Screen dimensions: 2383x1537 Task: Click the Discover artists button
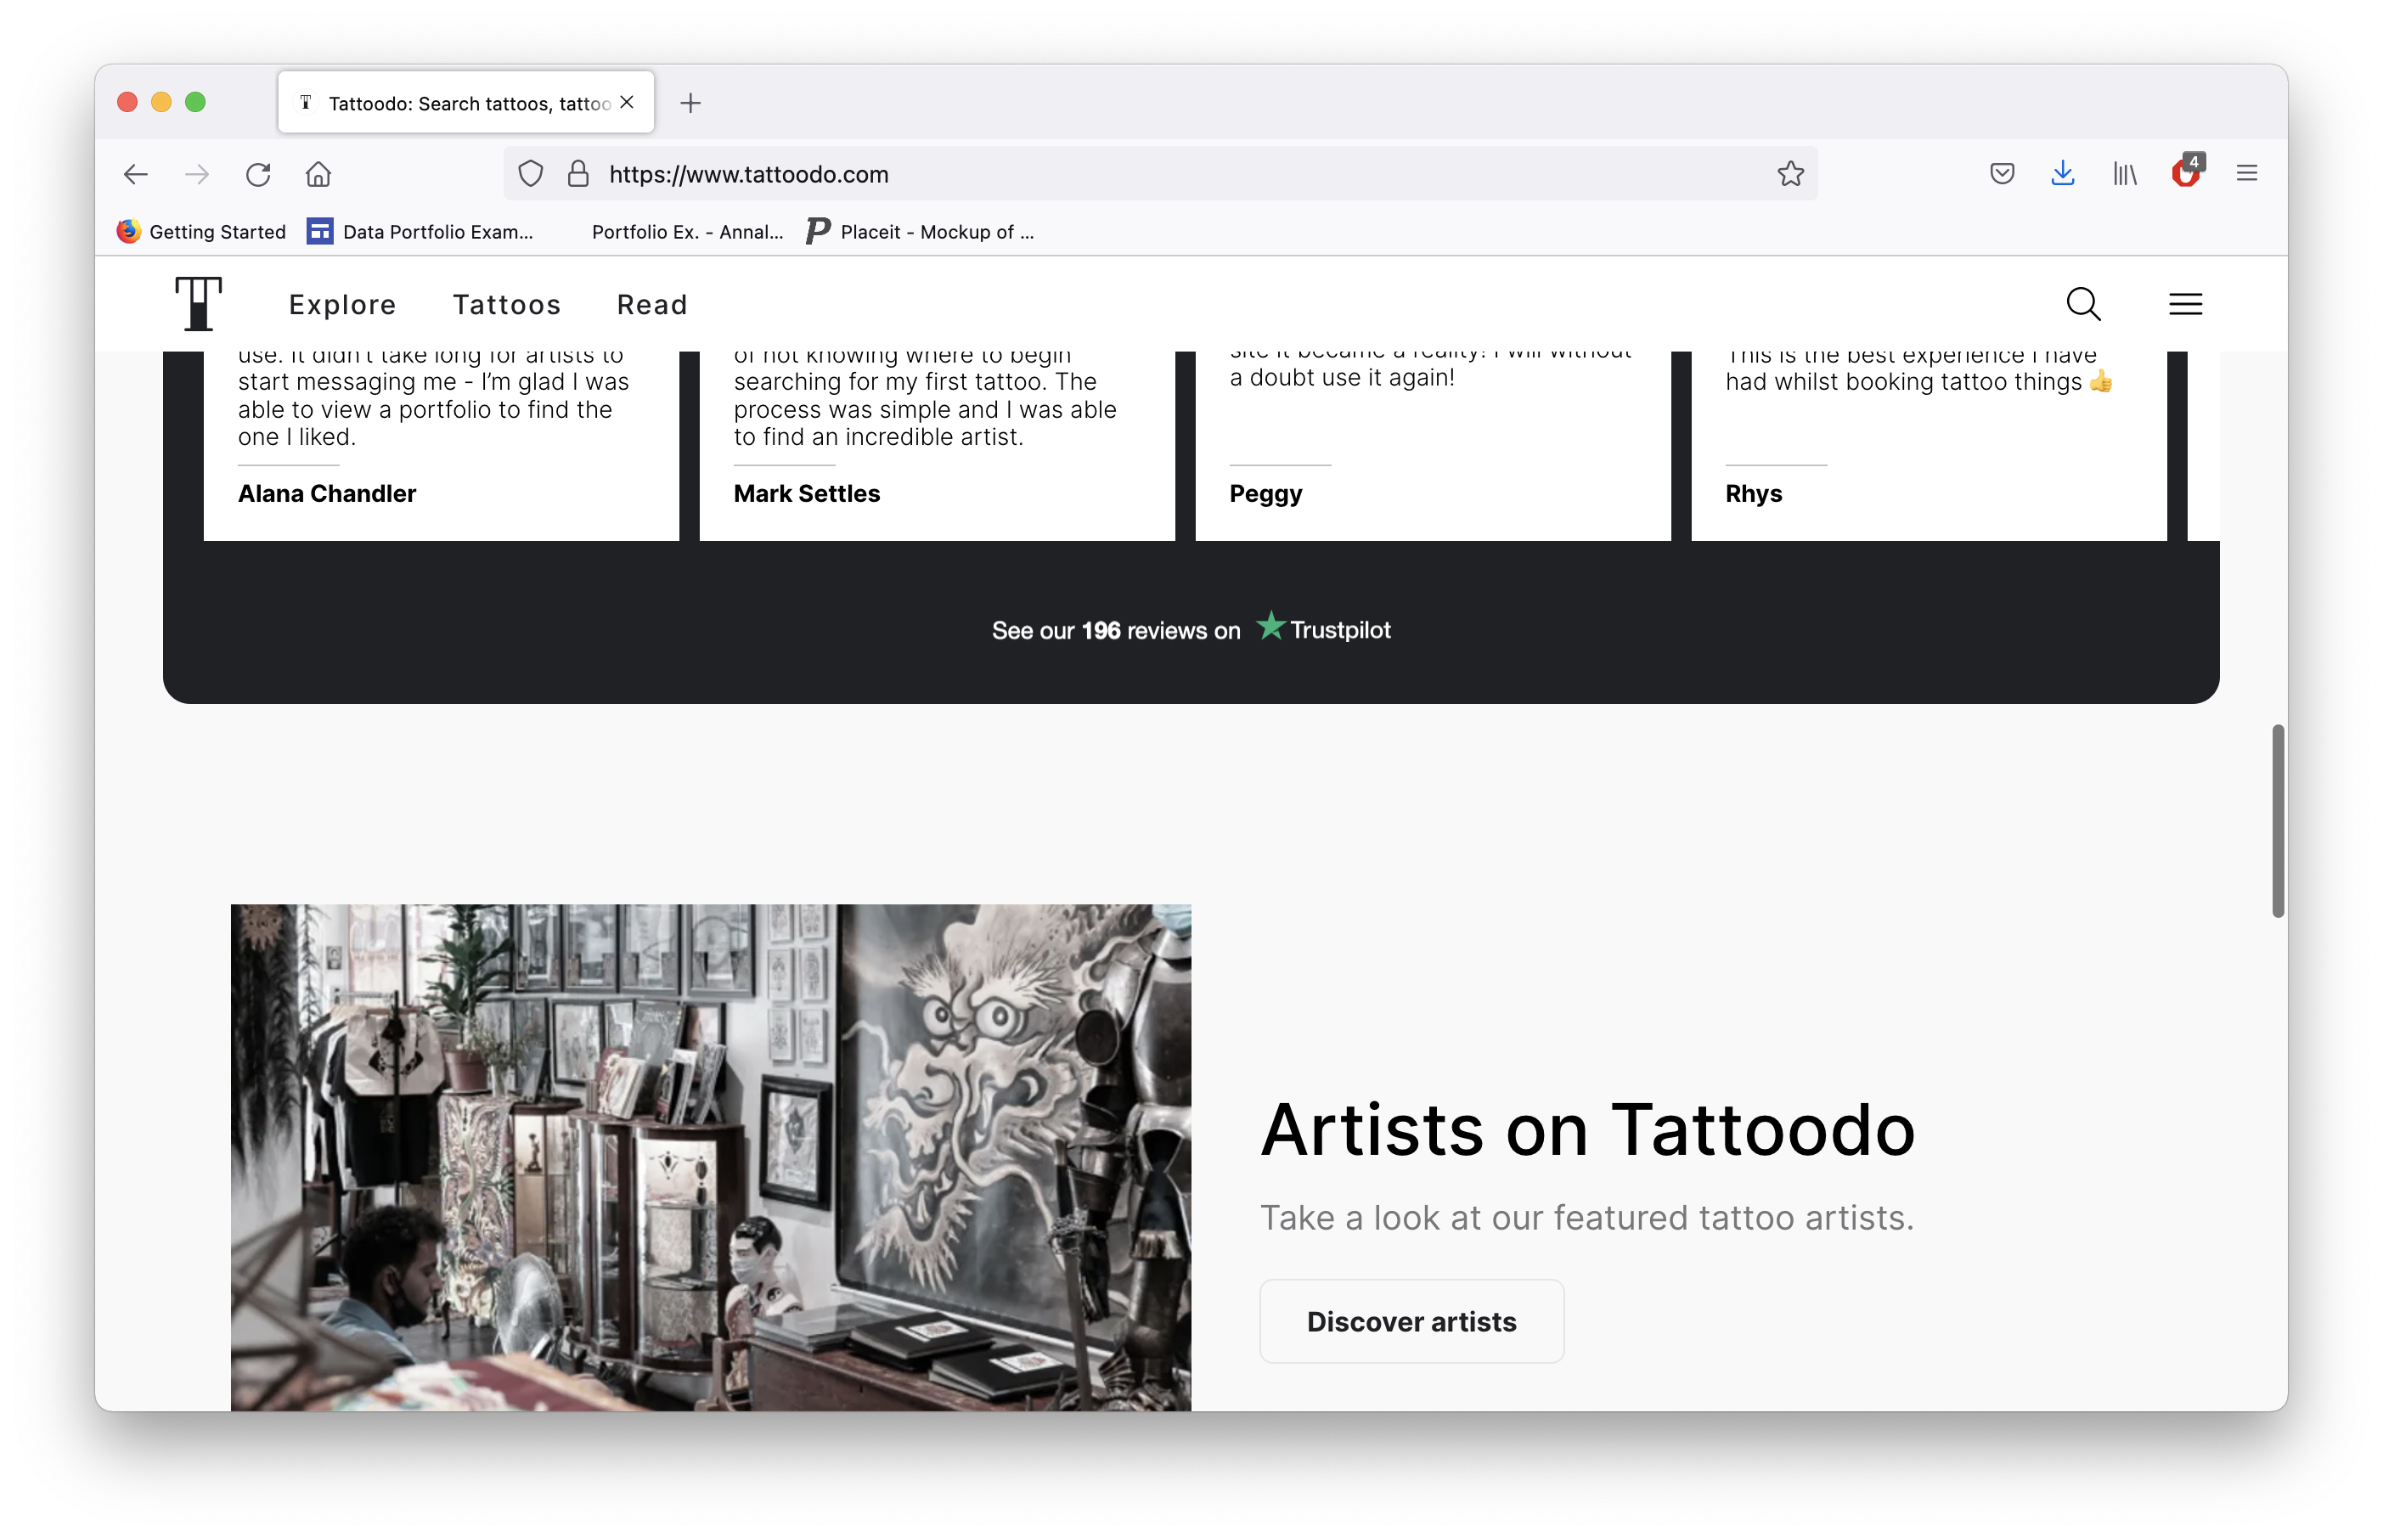(x=1412, y=1320)
